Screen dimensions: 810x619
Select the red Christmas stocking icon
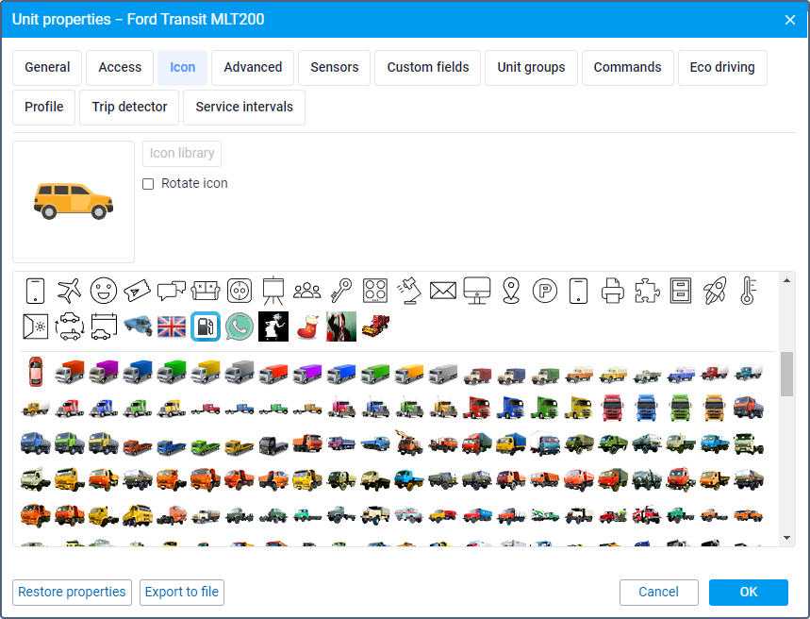click(x=307, y=326)
